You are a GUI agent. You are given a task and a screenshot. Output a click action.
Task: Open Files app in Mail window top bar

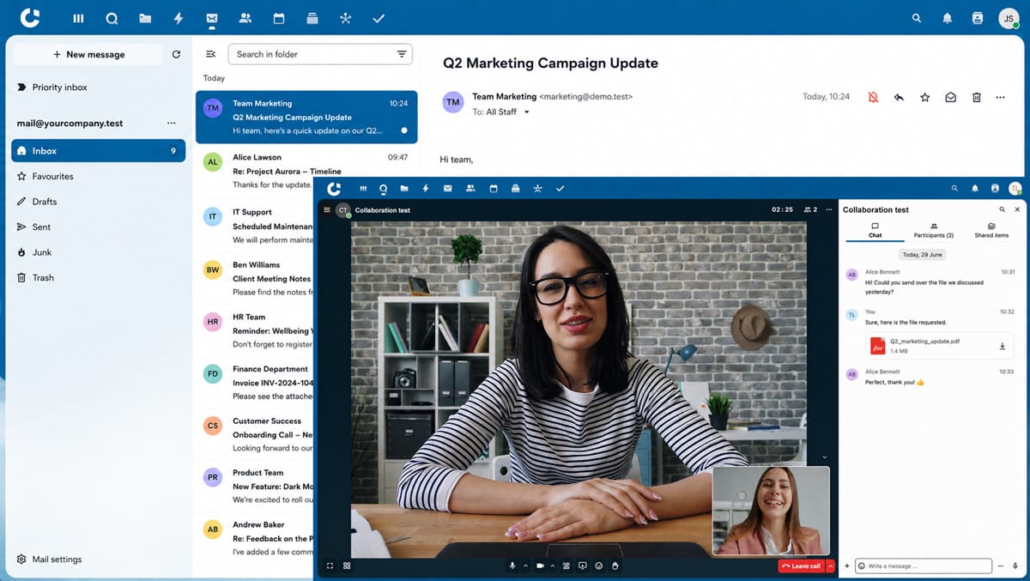pyautogui.click(x=145, y=18)
